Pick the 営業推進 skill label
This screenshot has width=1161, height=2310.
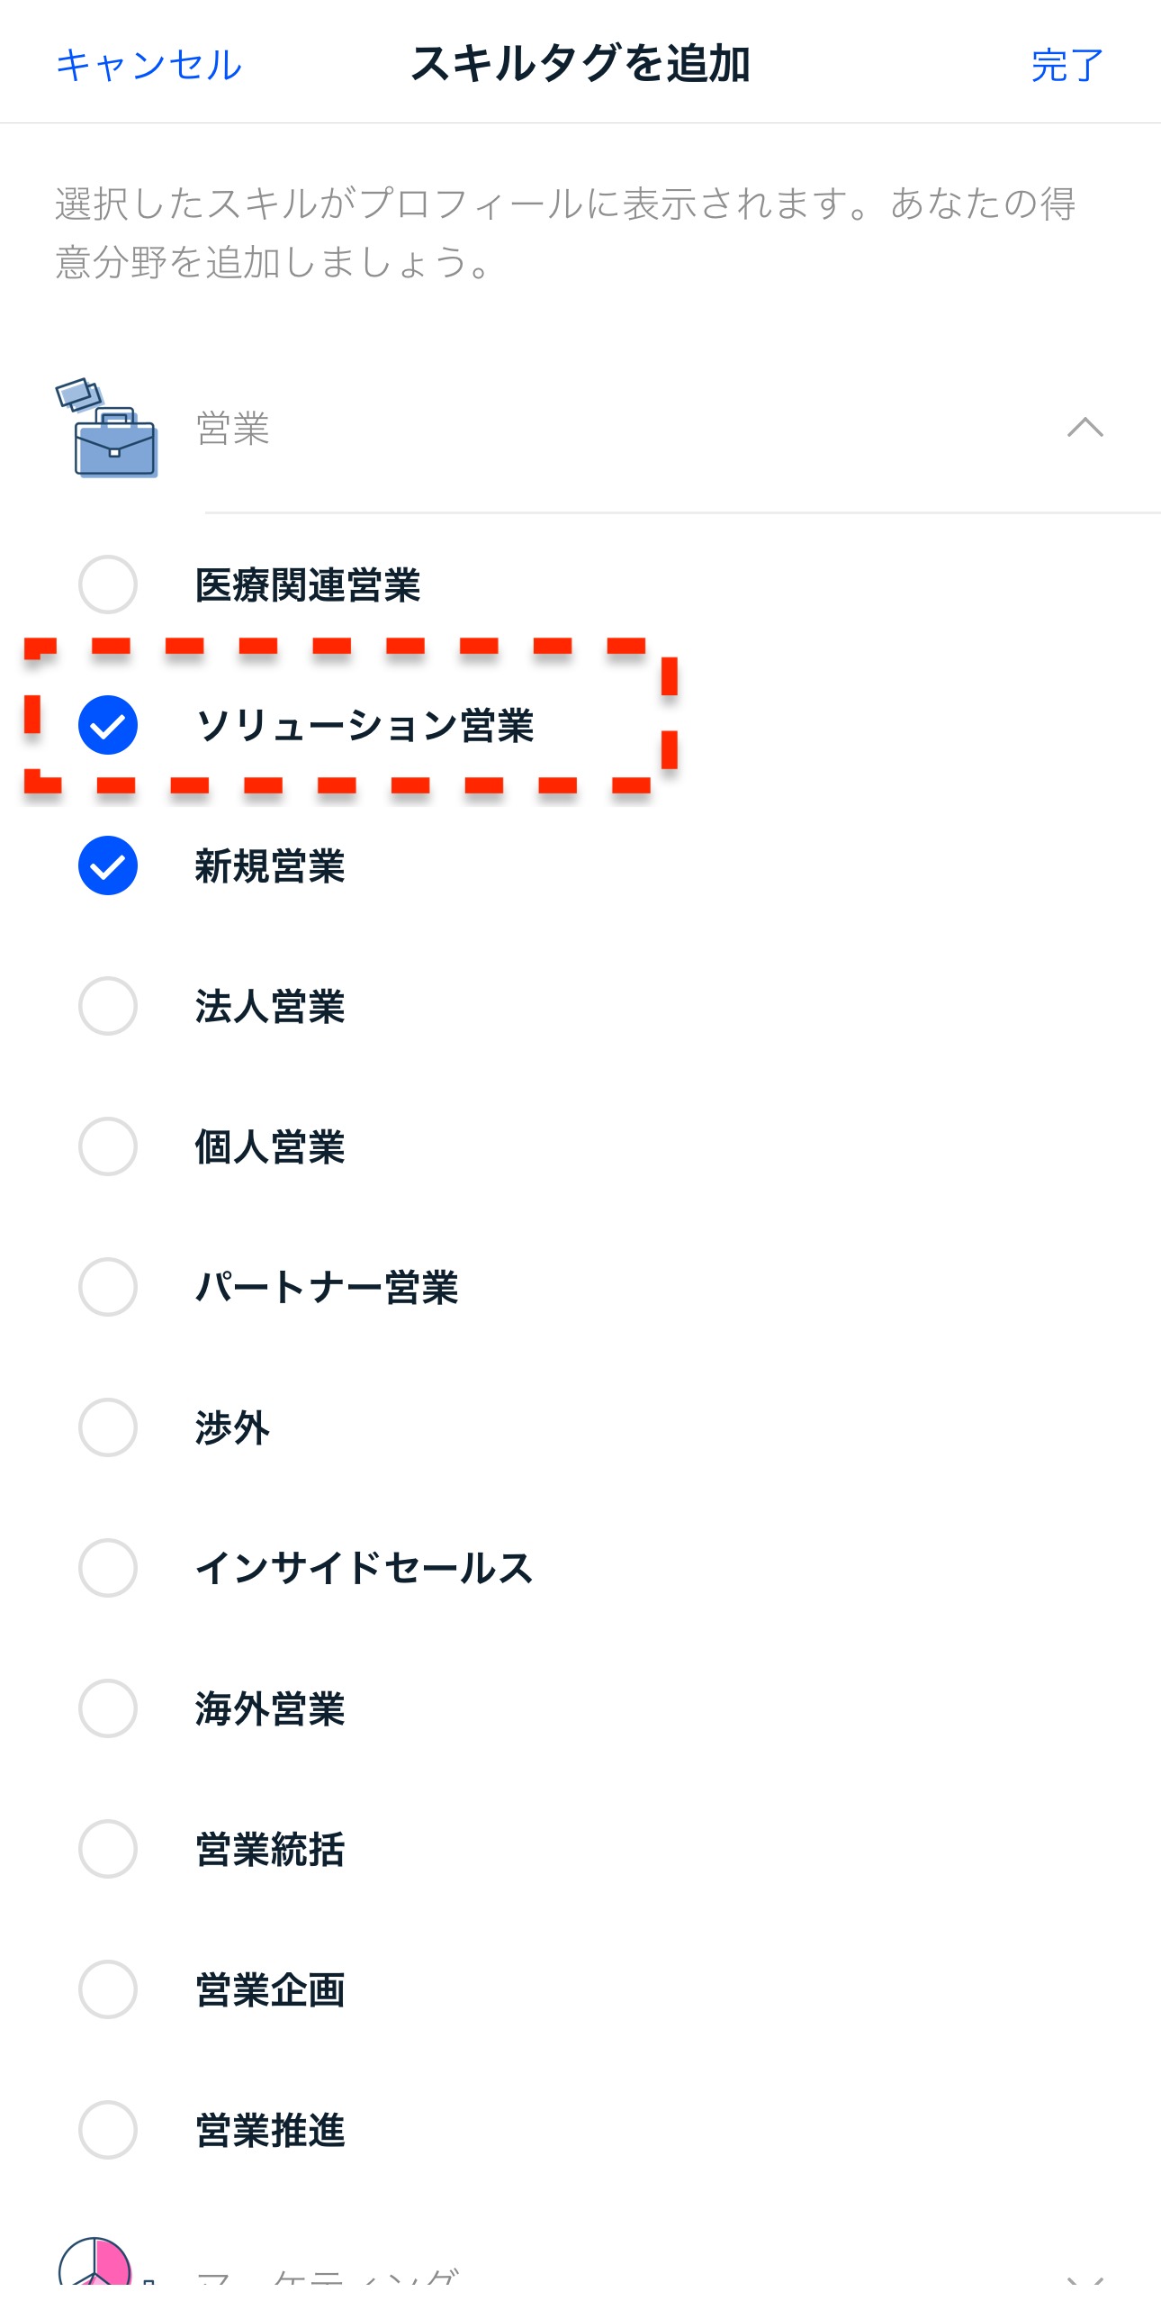[270, 2130]
